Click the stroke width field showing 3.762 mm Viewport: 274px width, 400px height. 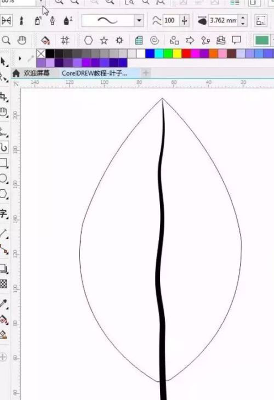pyautogui.click(x=223, y=20)
